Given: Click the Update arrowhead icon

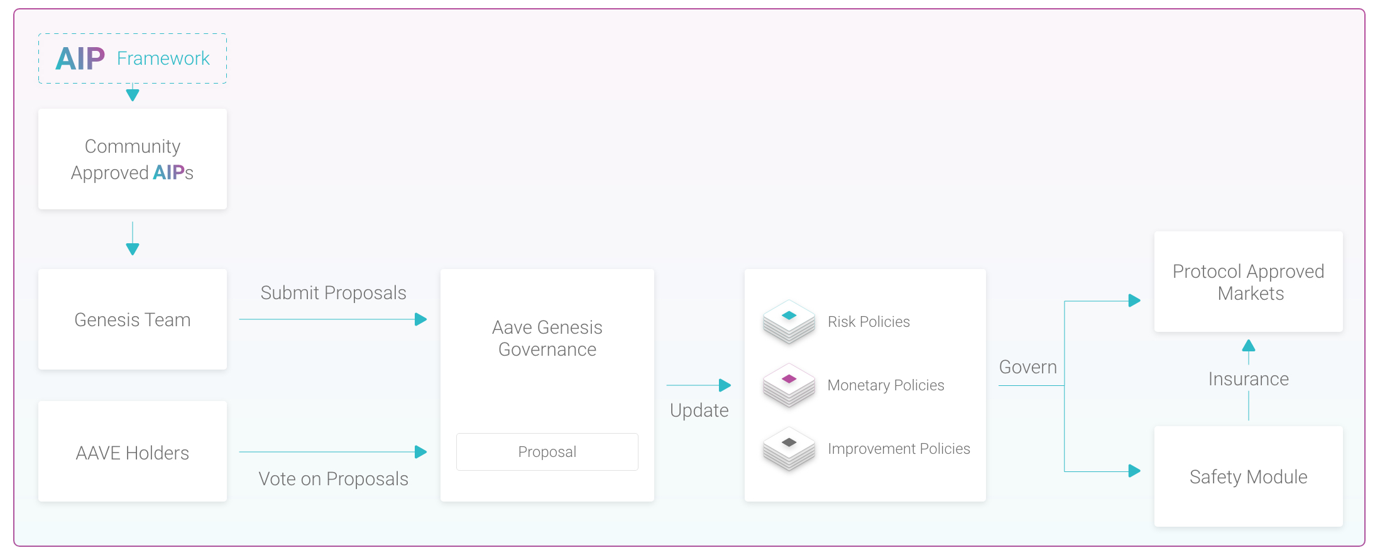Looking at the screenshot, I should click(725, 385).
